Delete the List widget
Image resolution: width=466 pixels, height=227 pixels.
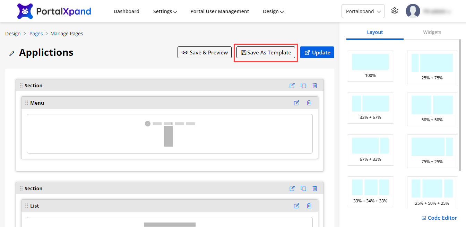tap(309, 206)
